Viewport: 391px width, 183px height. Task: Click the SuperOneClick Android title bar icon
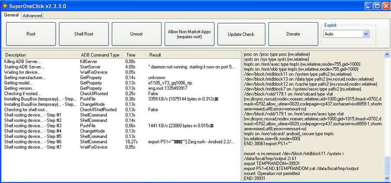5,6
